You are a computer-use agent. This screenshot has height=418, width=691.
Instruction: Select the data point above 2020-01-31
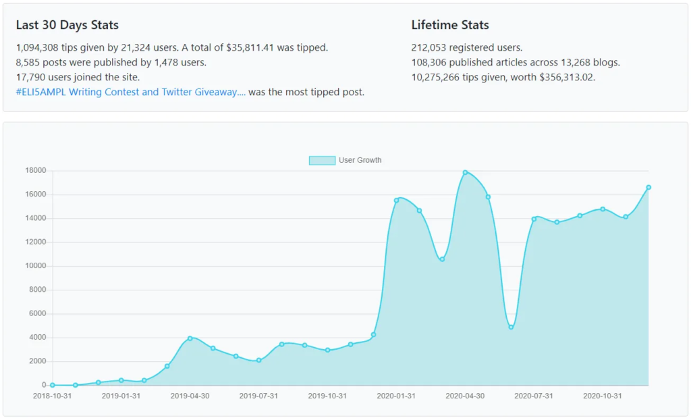(396, 200)
